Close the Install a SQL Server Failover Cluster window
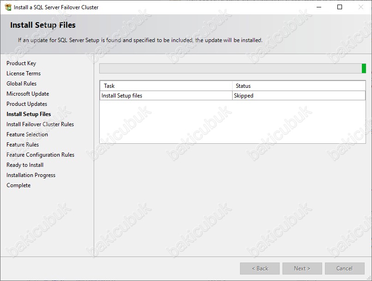The height and width of the screenshot is (281, 372). coord(360,7)
